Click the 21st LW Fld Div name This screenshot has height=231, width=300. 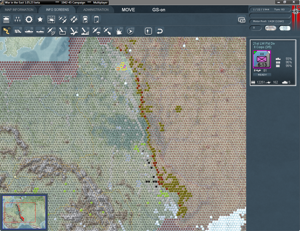[x=264, y=43]
